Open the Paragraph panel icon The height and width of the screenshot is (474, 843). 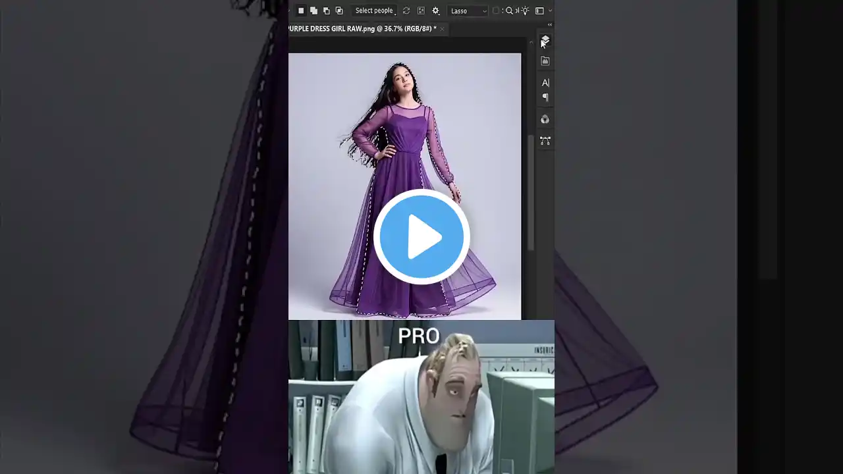coord(545,97)
